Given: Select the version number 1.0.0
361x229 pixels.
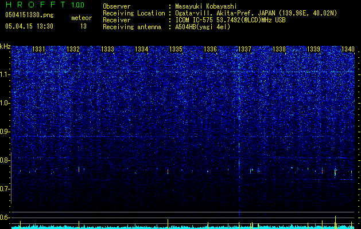Looking at the screenshot, I should pyautogui.click(x=77, y=5).
